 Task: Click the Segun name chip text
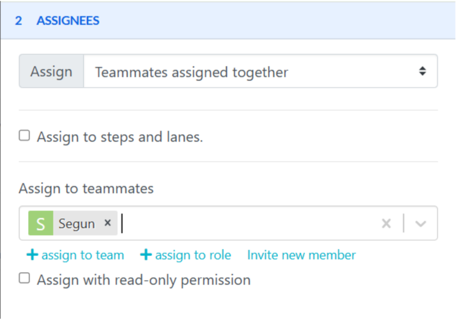pyautogui.click(x=77, y=224)
